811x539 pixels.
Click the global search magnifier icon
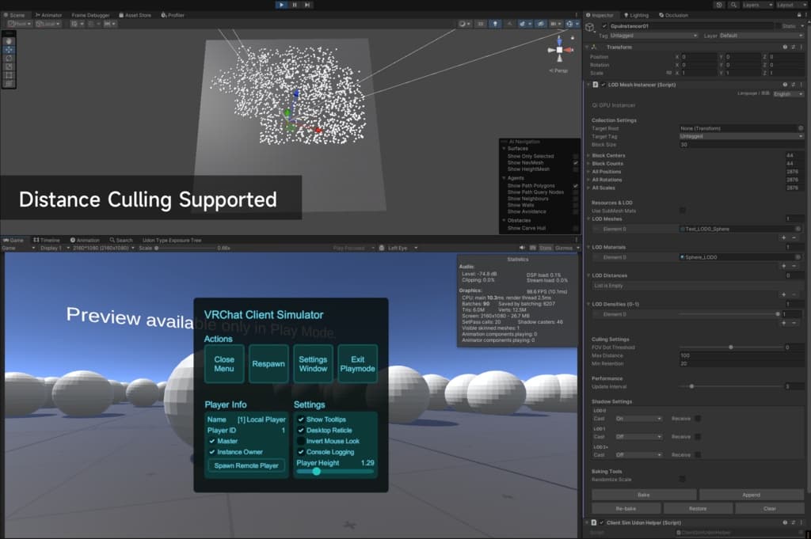point(733,5)
